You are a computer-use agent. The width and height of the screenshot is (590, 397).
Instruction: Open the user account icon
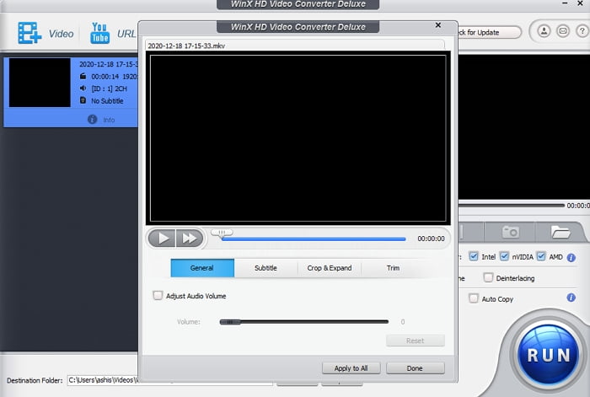tap(544, 31)
